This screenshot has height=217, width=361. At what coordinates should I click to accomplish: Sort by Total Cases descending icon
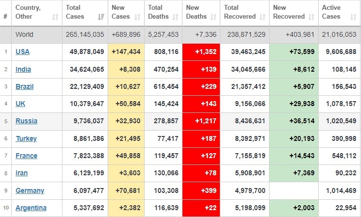(x=101, y=17)
